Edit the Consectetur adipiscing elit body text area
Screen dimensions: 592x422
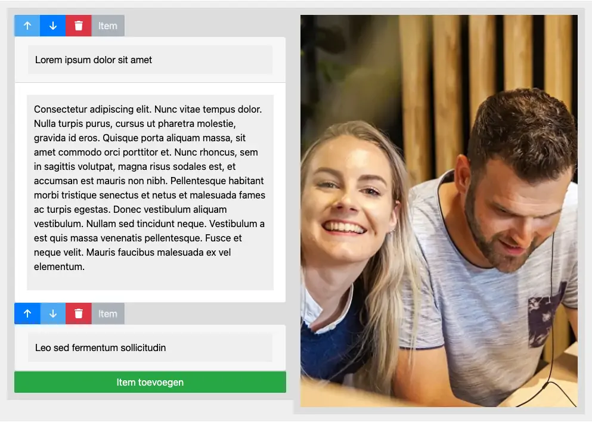click(x=150, y=193)
